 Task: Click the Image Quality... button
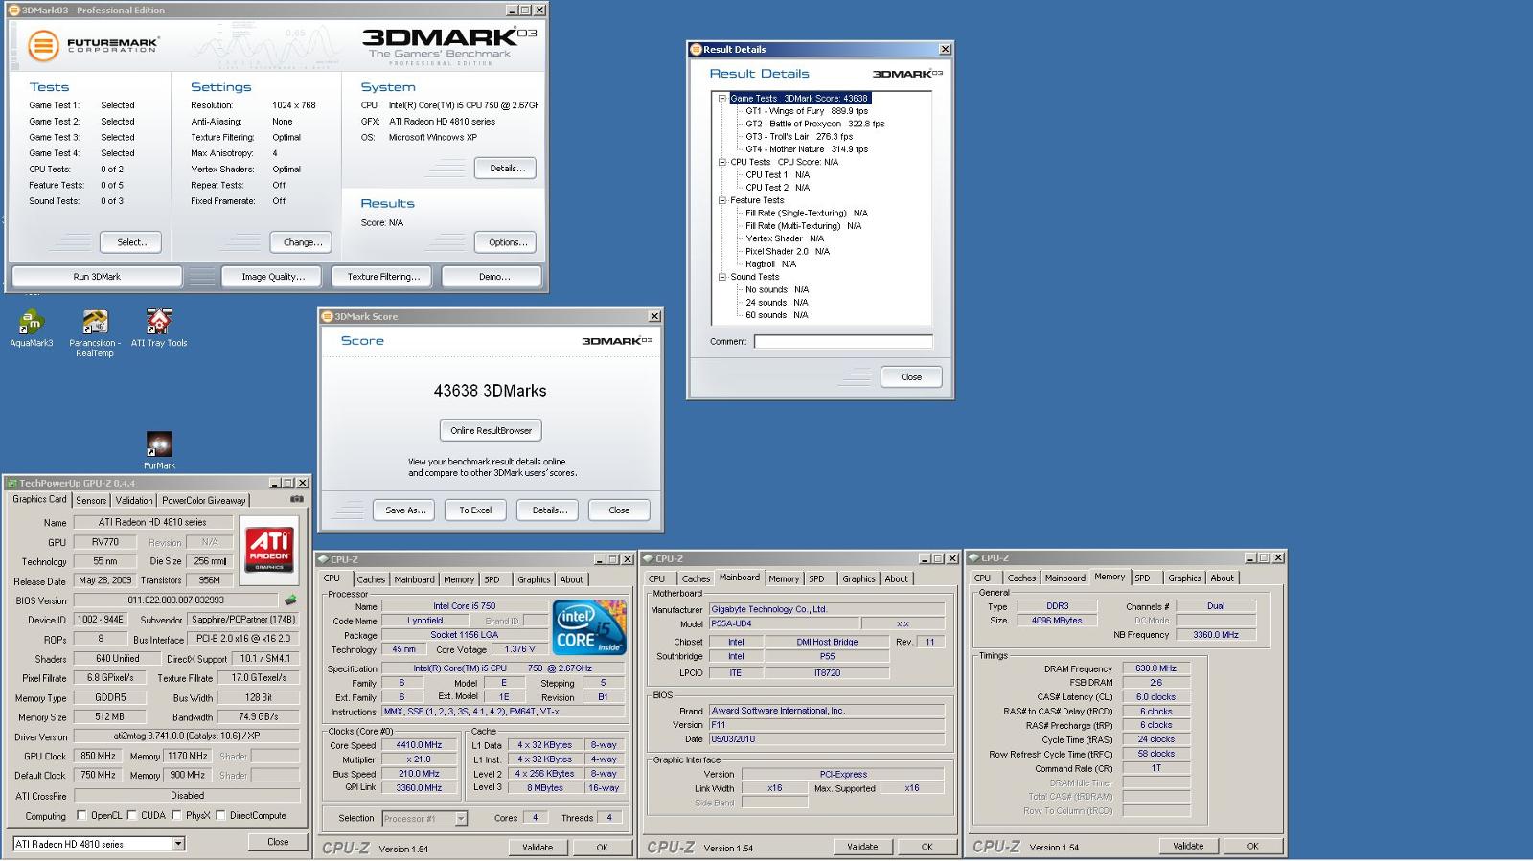pos(273,277)
